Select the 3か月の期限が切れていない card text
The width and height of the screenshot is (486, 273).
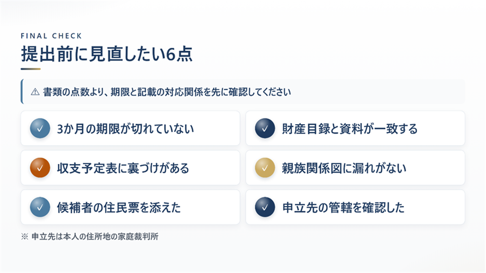[125, 129]
